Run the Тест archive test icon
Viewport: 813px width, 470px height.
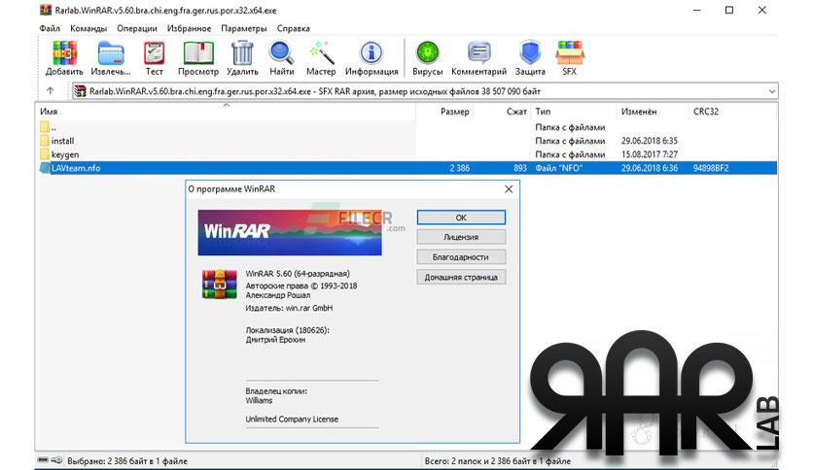[x=154, y=53]
